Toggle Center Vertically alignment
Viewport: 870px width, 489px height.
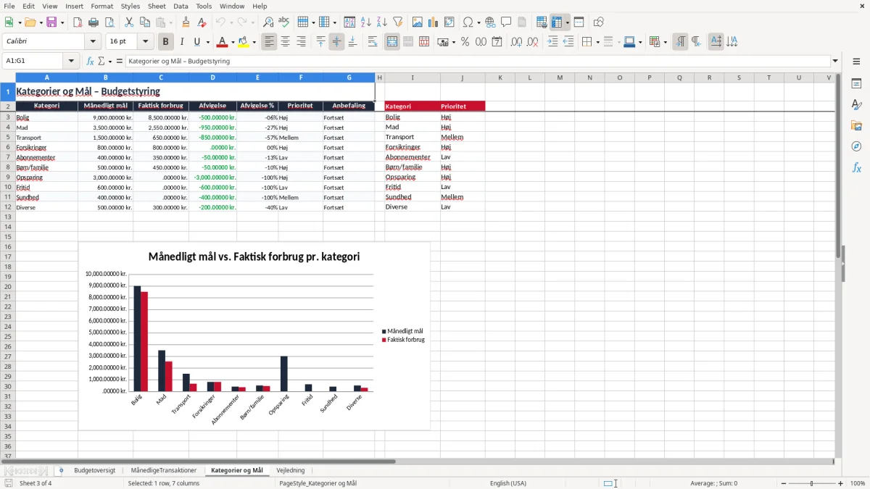point(336,42)
